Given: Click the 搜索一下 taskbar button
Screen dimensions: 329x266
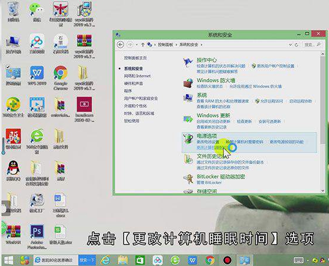Looking at the screenshot, I should [87, 260].
